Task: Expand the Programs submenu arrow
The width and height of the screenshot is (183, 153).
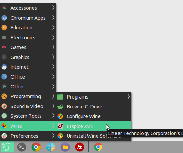Action: 129,97
